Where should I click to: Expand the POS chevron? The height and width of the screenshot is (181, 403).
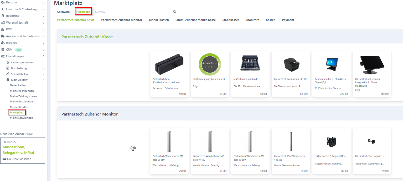coord(43,30)
